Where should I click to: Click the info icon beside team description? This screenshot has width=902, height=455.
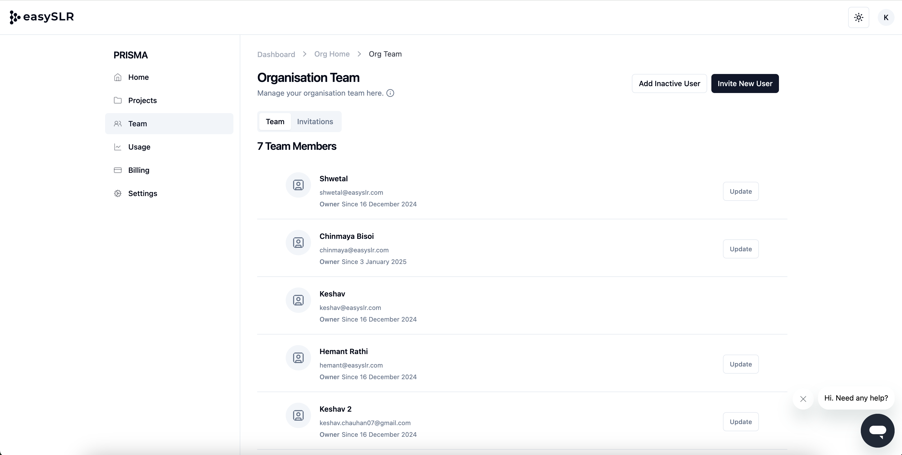coord(390,93)
